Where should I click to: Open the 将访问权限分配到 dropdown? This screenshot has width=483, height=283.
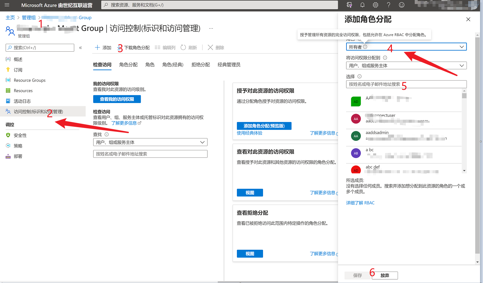click(406, 66)
